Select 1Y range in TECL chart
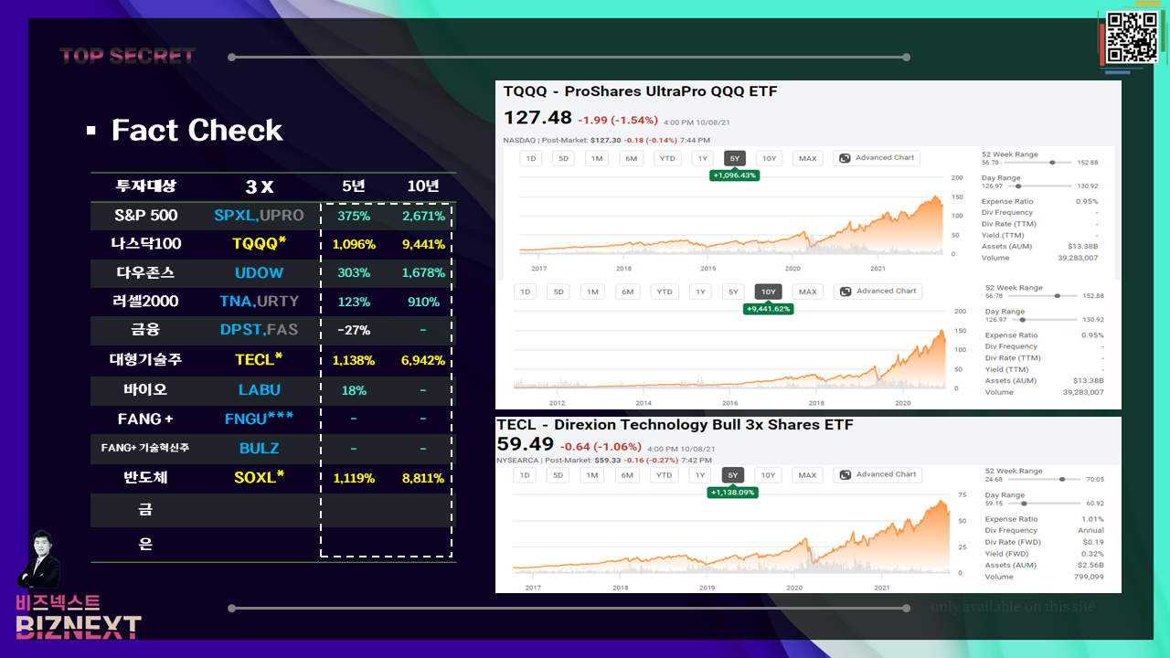The width and height of the screenshot is (1170, 658). click(x=699, y=475)
